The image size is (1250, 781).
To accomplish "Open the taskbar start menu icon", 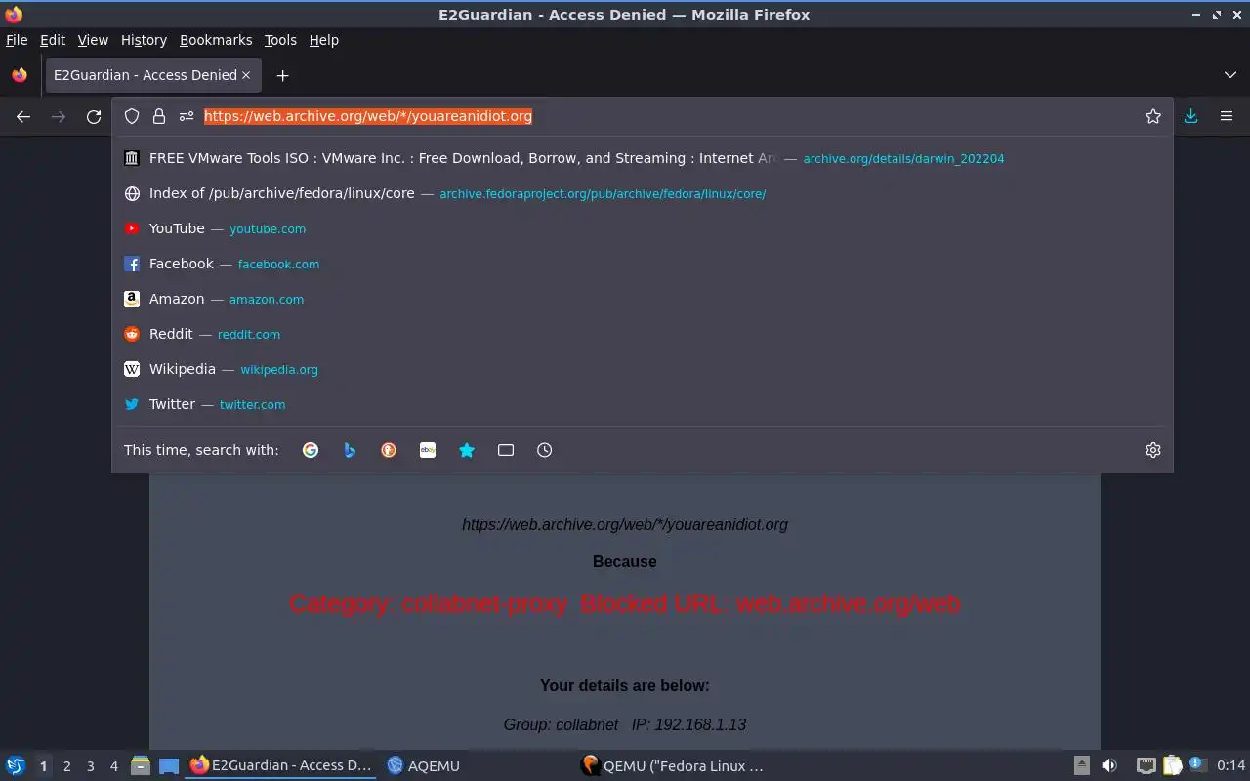I will tap(16, 766).
